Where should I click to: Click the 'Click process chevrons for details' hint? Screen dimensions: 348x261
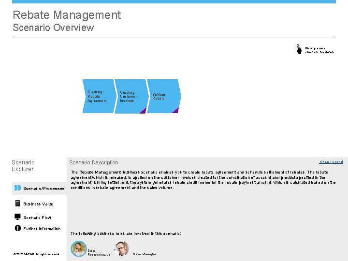click(319, 50)
